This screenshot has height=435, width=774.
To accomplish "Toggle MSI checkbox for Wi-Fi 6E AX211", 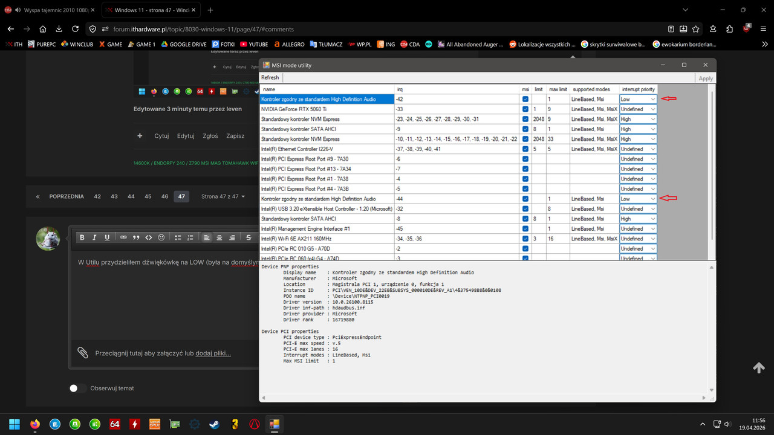I will (x=525, y=239).
